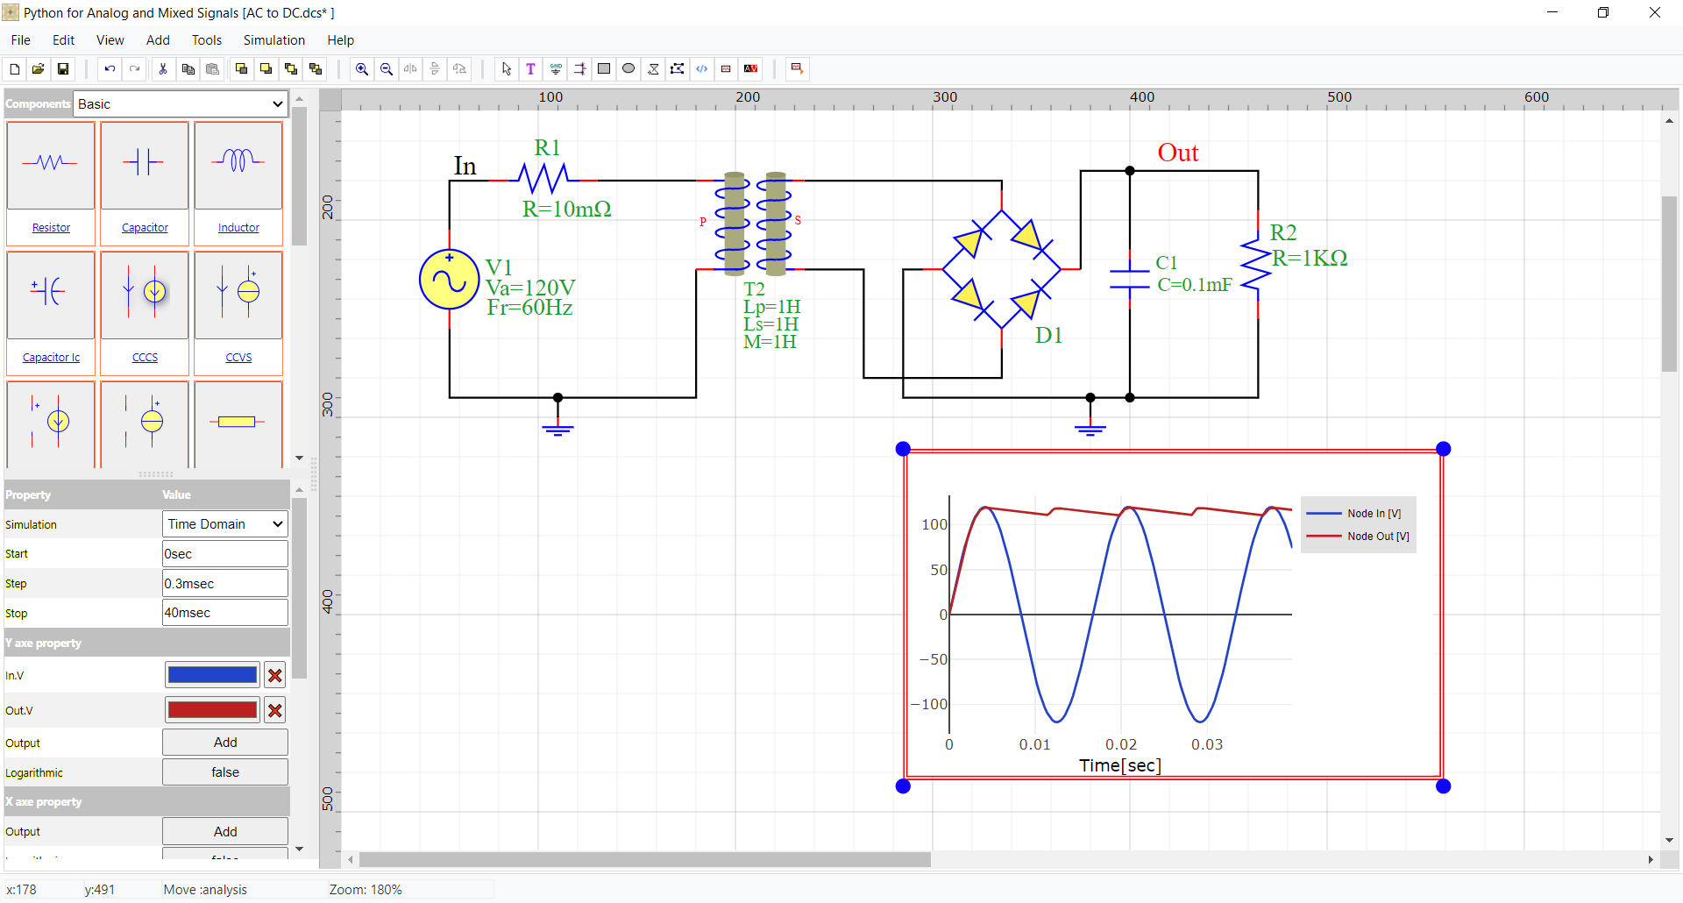
Task: Edit the Start time field
Action: tap(225, 554)
